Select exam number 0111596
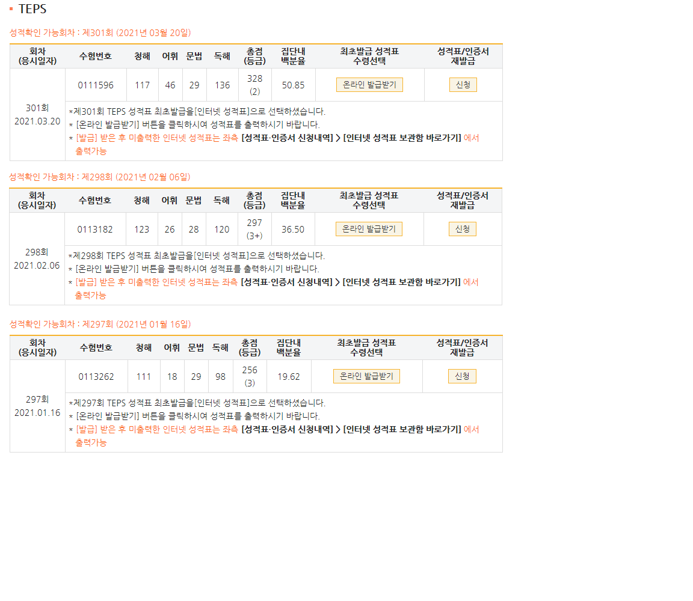 click(x=96, y=85)
